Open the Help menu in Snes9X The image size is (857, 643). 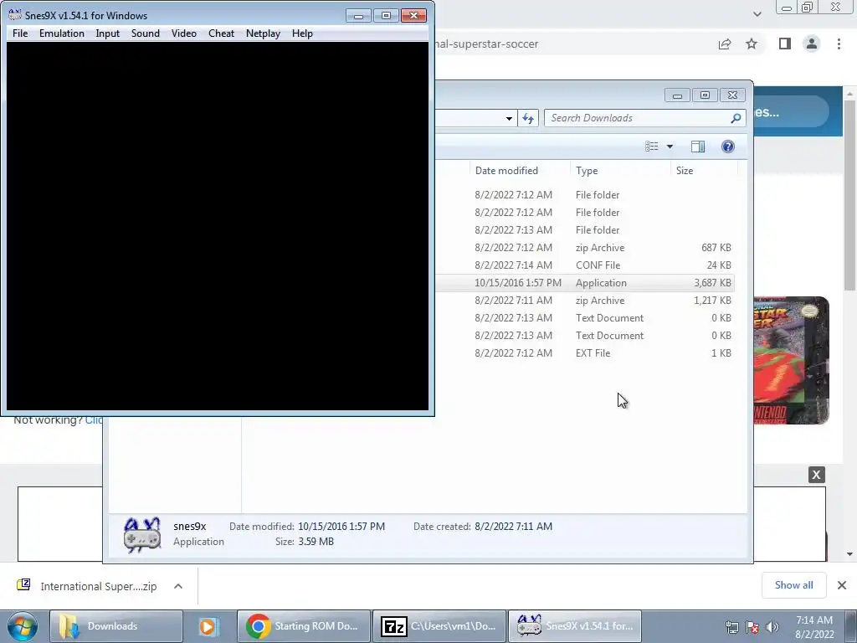[302, 33]
